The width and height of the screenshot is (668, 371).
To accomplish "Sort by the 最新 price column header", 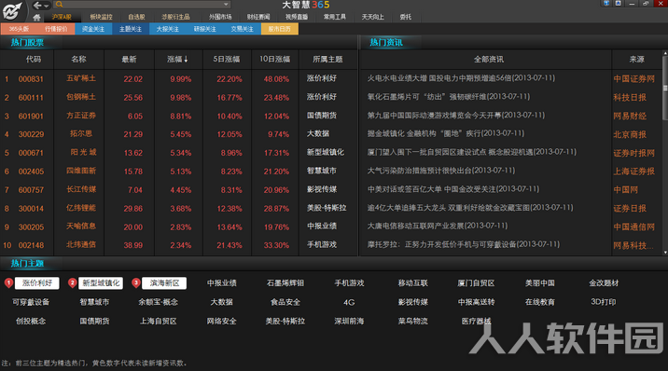I will pos(129,60).
